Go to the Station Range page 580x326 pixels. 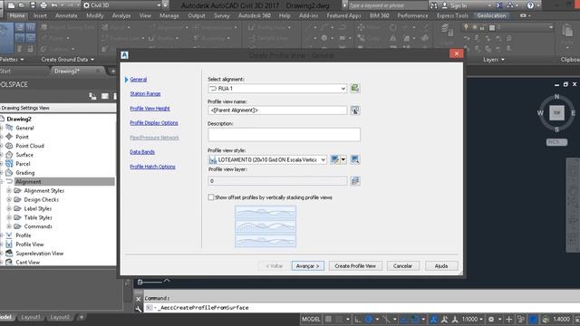(x=145, y=94)
